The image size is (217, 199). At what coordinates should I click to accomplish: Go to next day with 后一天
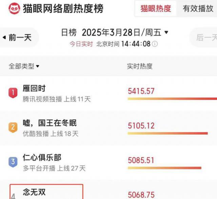click(x=206, y=37)
